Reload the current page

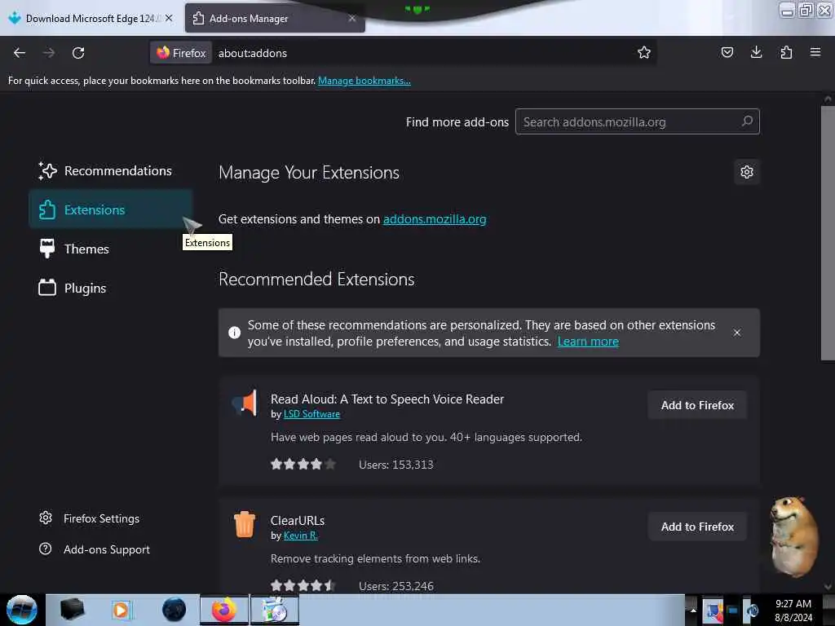tap(78, 53)
